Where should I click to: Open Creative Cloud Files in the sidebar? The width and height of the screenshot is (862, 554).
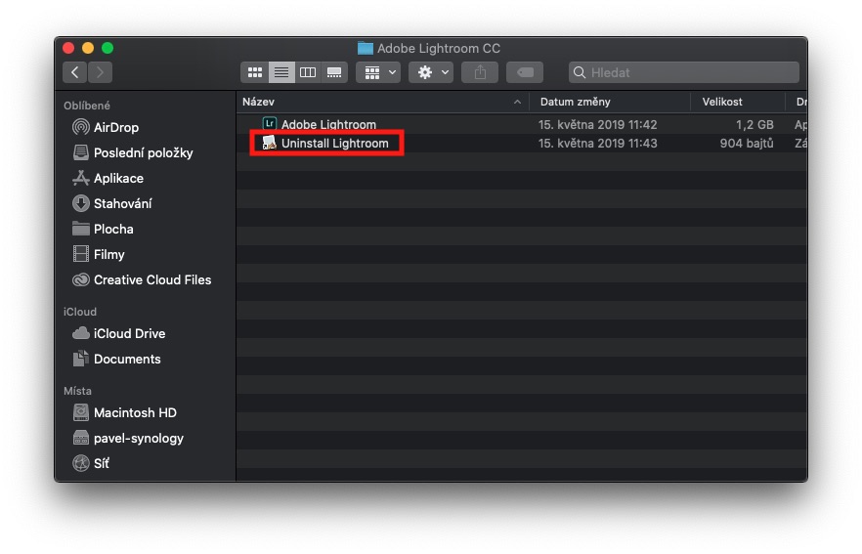(x=142, y=279)
